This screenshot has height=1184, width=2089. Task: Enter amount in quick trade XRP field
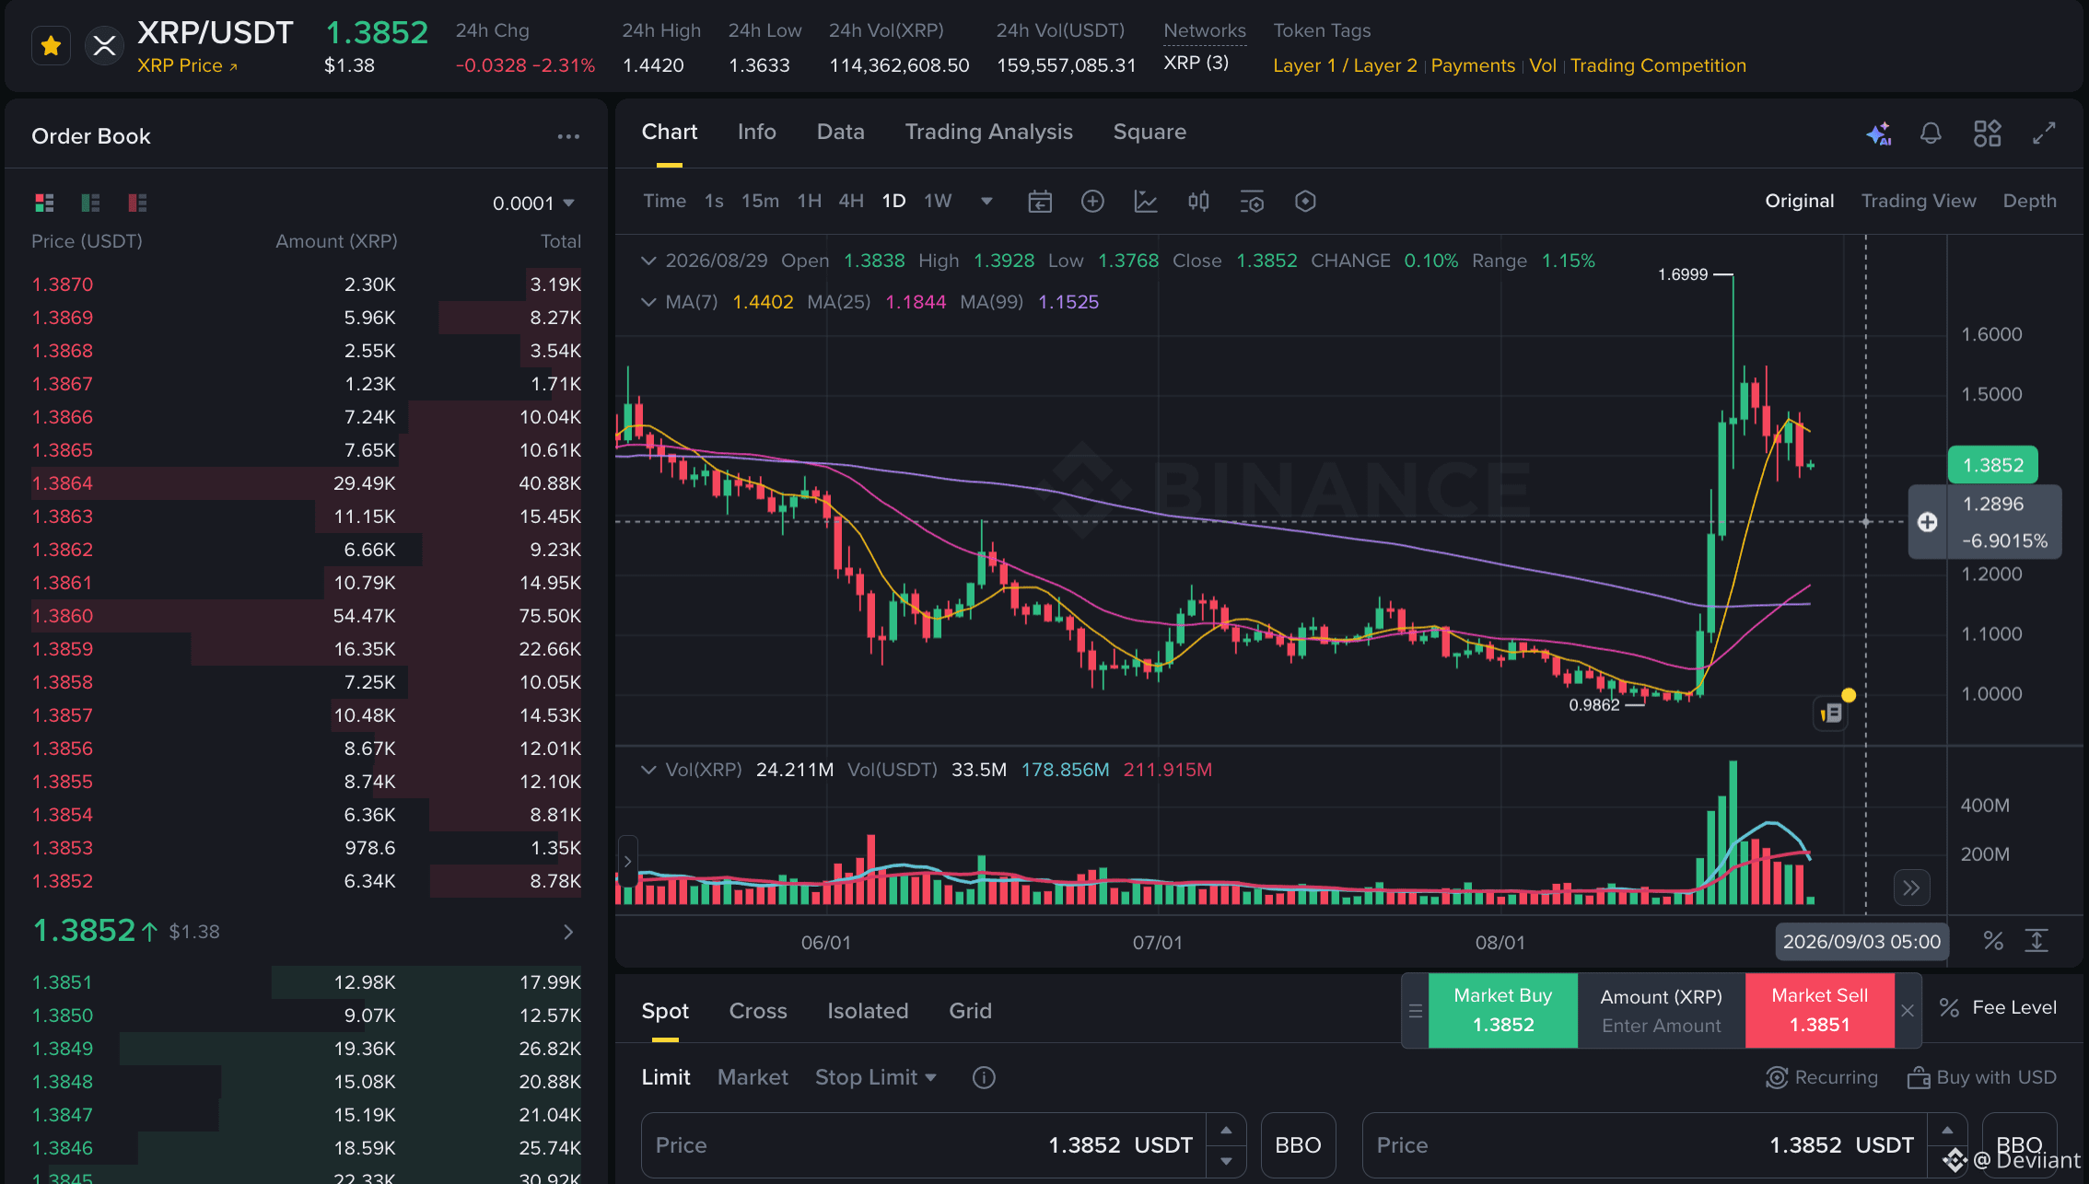[1662, 1010]
